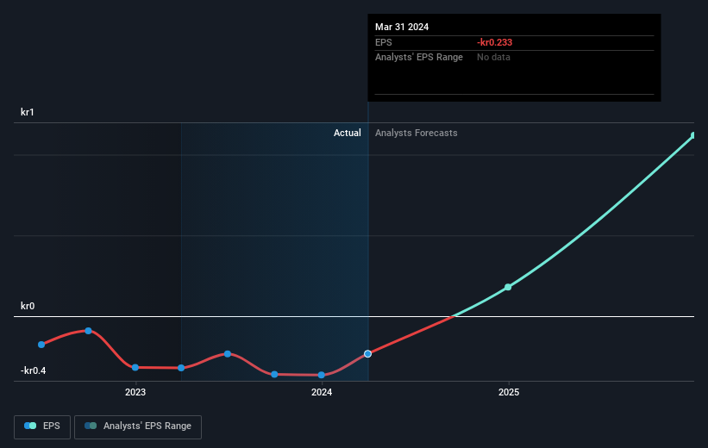
Task: Click the forecast data point at 2025
Action: click(x=508, y=287)
